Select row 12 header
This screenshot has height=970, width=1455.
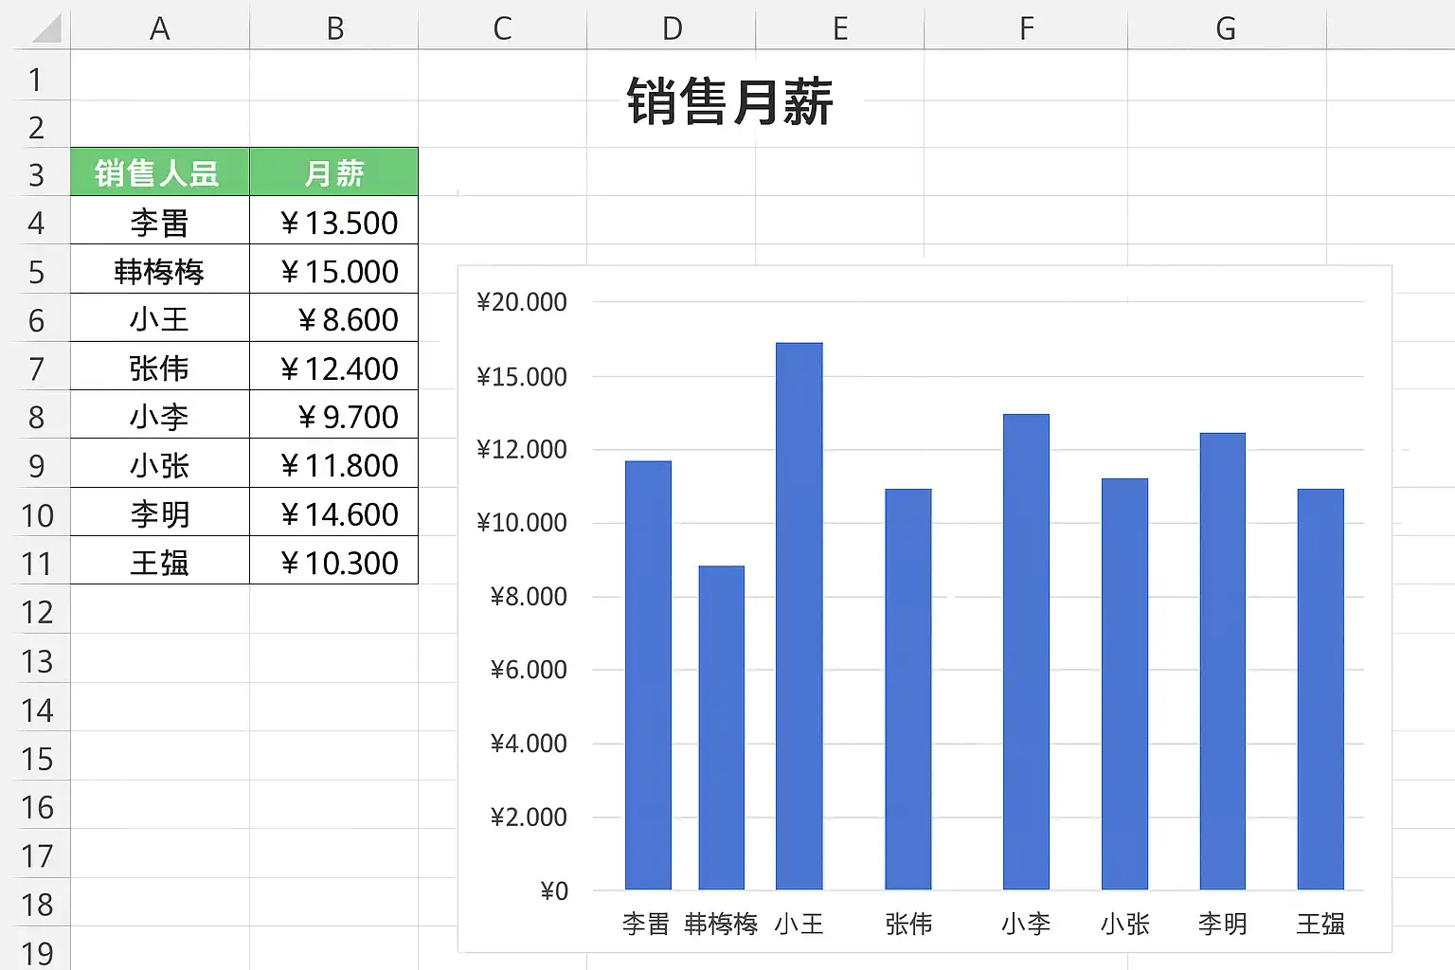tap(36, 612)
